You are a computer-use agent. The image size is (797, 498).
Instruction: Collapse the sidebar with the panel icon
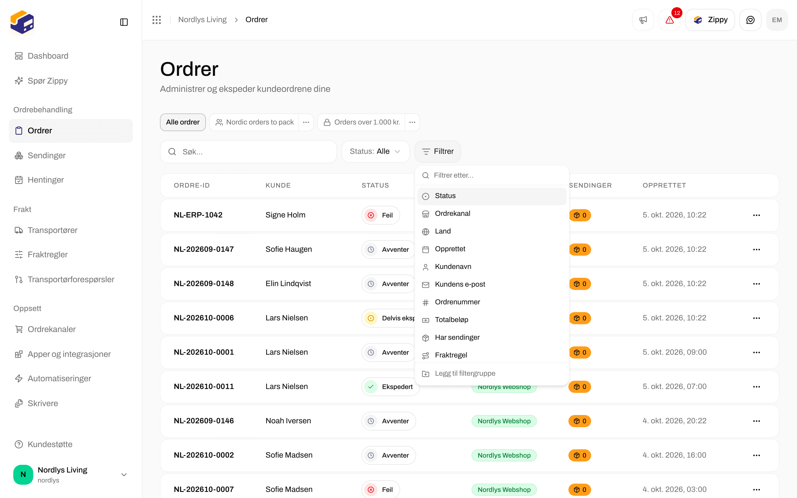coord(124,22)
